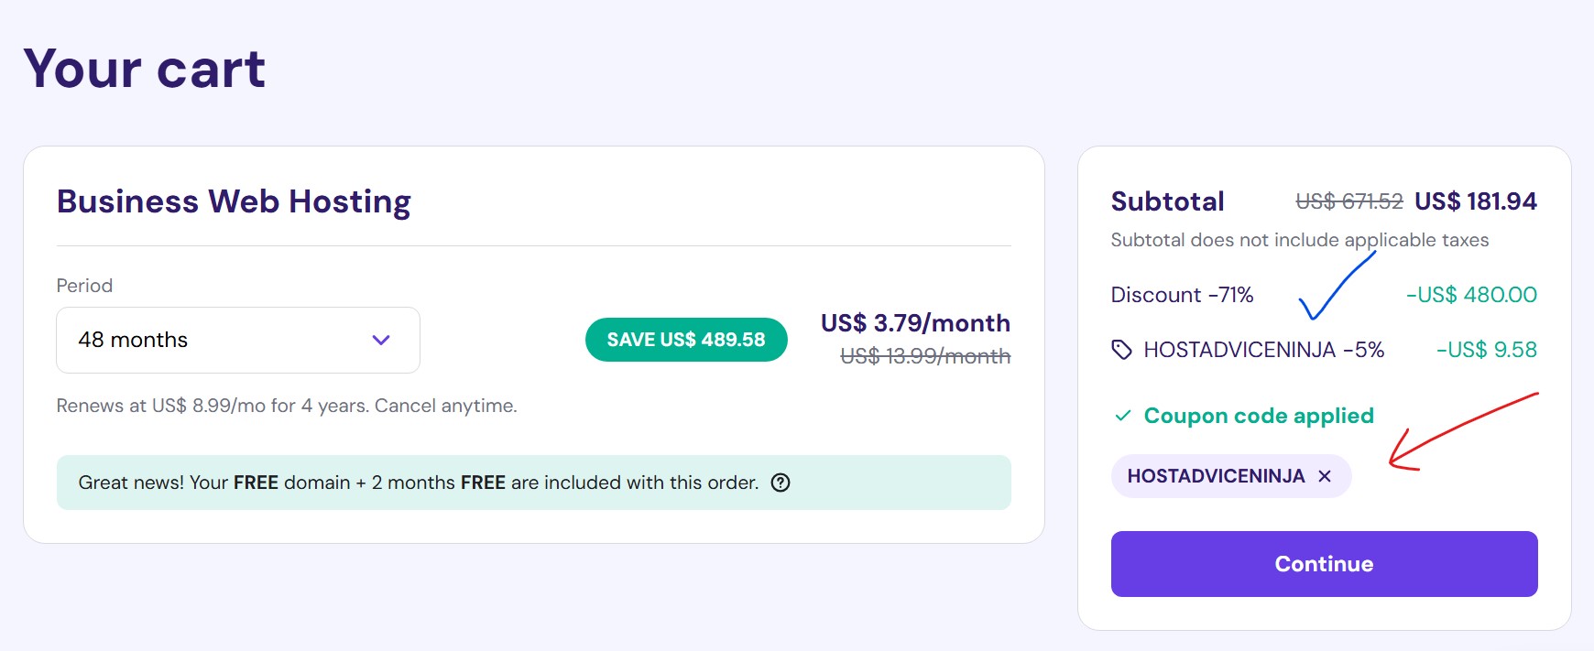Select the Business Web Hosting title
Viewport: 1594px width, 651px height.
click(x=233, y=201)
